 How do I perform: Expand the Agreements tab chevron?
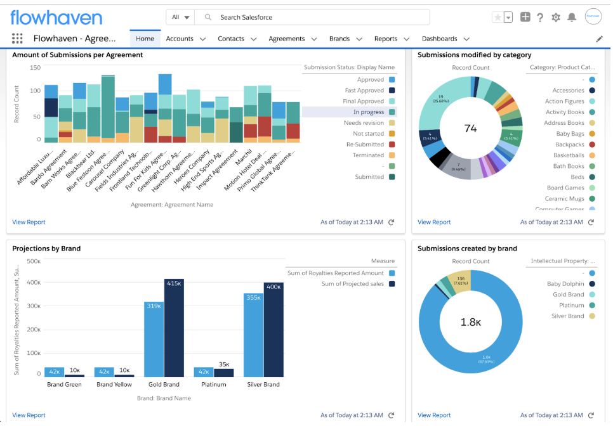(314, 39)
